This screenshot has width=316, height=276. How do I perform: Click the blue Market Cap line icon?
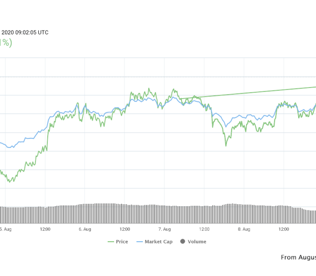(139, 242)
